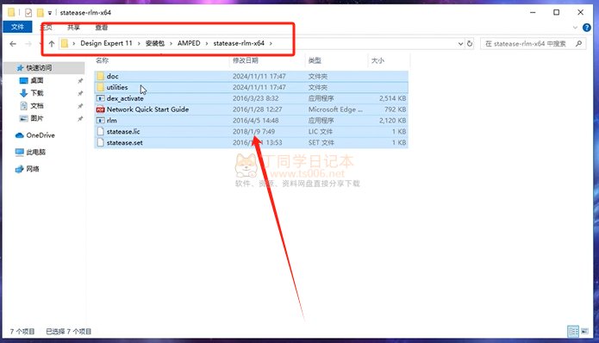The width and height of the screenshot is (599, 343).
Task: Click the AMPED breadcrumb segment
Action: 189,43
